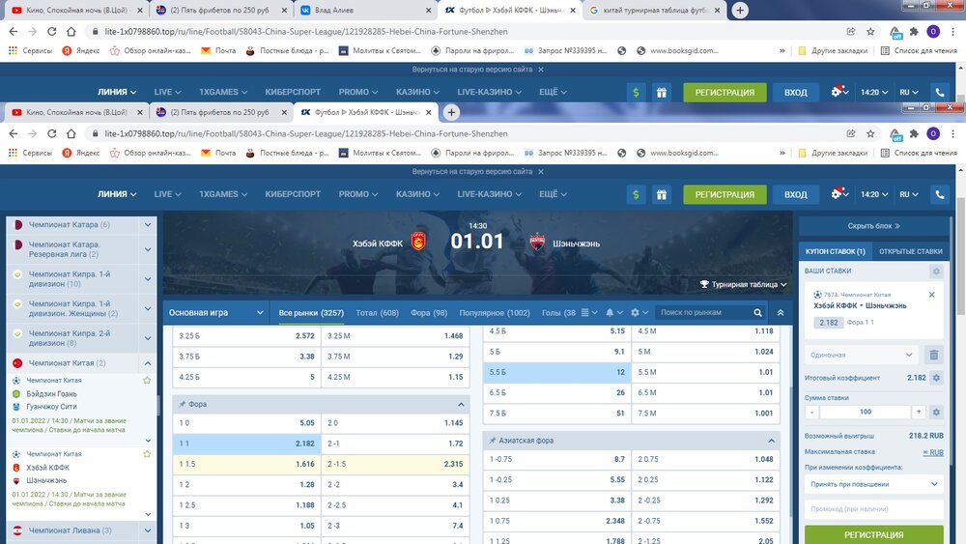
Task: Open a new tab in the back browser window
Action: tap(740, 10)
